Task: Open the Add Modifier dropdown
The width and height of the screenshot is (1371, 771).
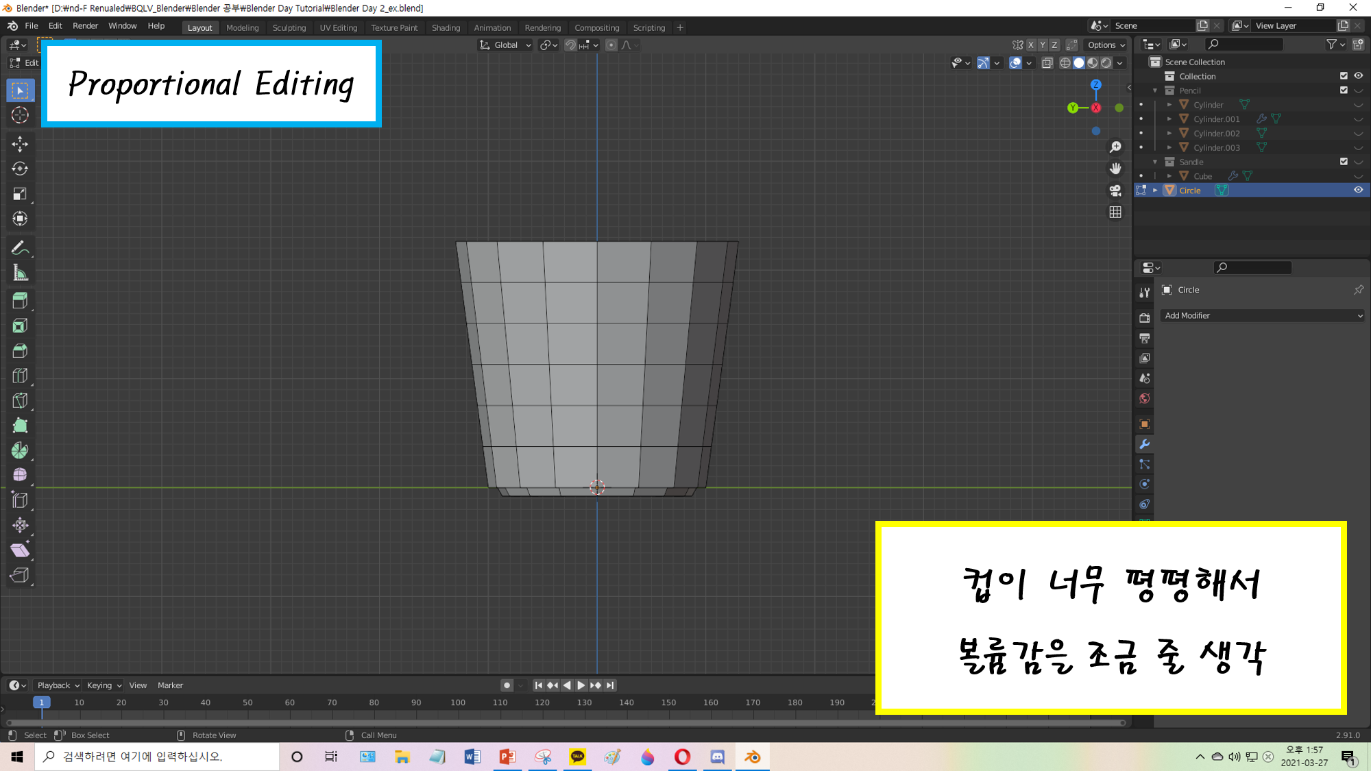Action: pos(1262,316)
